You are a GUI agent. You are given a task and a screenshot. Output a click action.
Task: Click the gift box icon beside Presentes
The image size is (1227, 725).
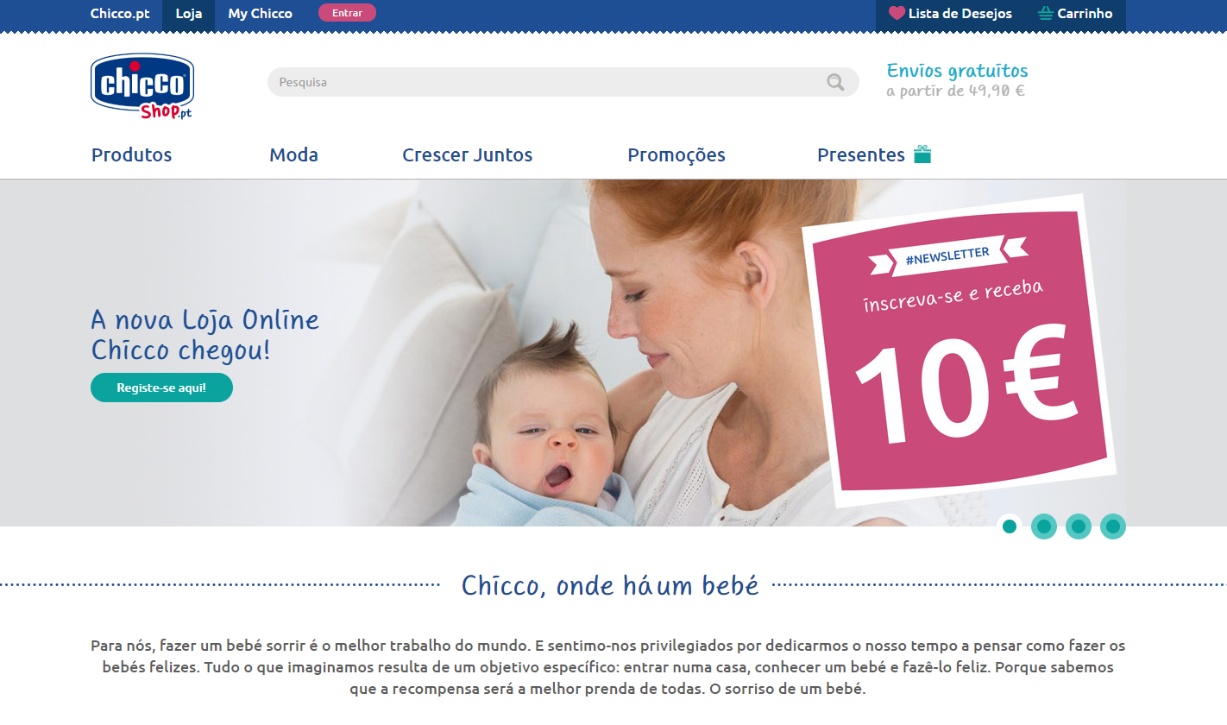point(922,154)
